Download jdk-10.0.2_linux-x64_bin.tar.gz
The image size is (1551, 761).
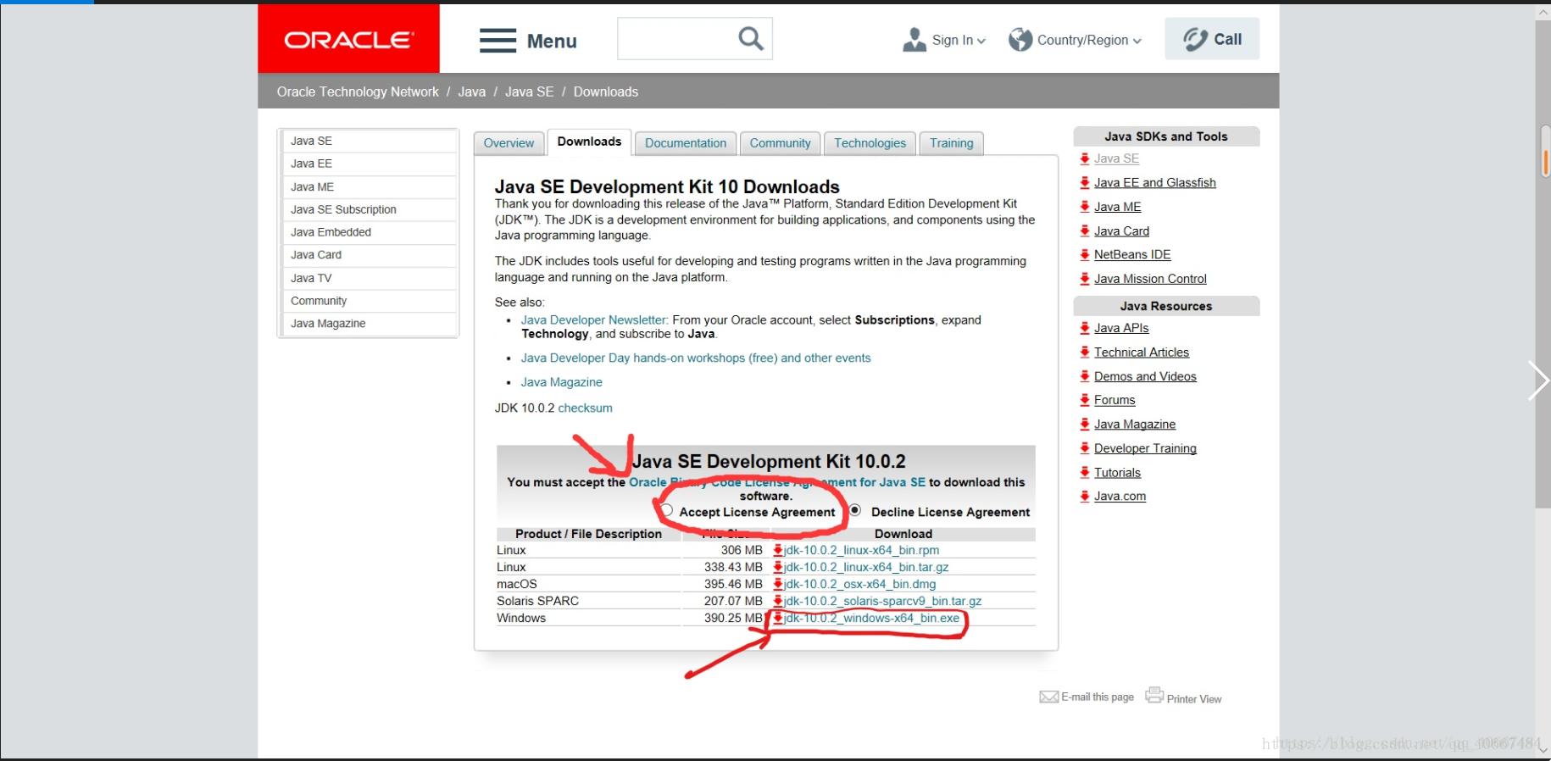(866, 567)
